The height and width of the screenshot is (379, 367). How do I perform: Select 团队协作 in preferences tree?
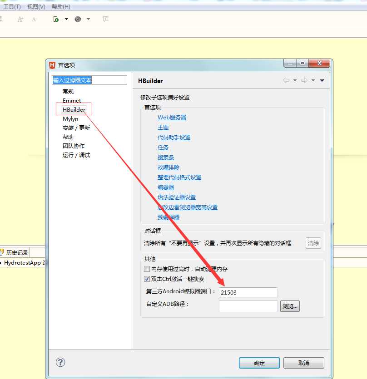pos(74,146)
